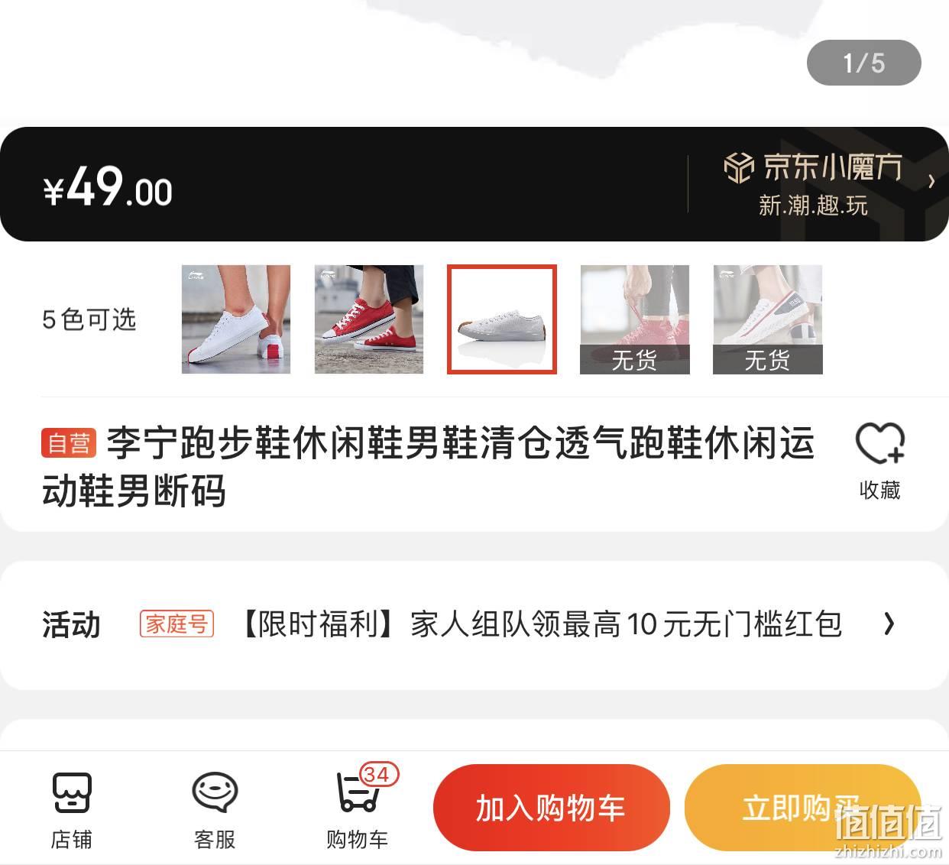The image size is (949, 865).
Task: Select the out-of-stock white and grey shoe option
Action: 768,319
